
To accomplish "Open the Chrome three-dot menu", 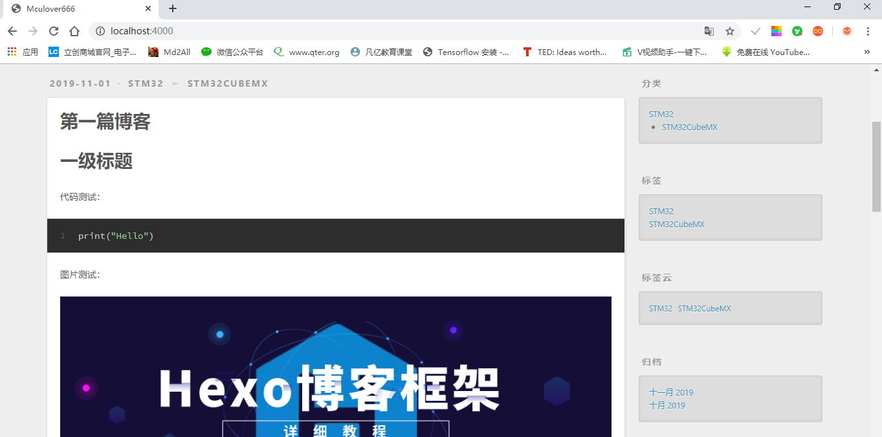I will (868, 31).
